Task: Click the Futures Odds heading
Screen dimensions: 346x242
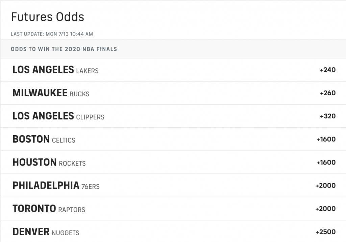Action: [x=48, y=17]
